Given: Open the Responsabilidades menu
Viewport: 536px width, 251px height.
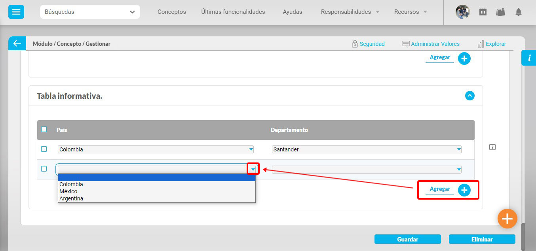Looking at the screenshot, I should coord(350,12).
